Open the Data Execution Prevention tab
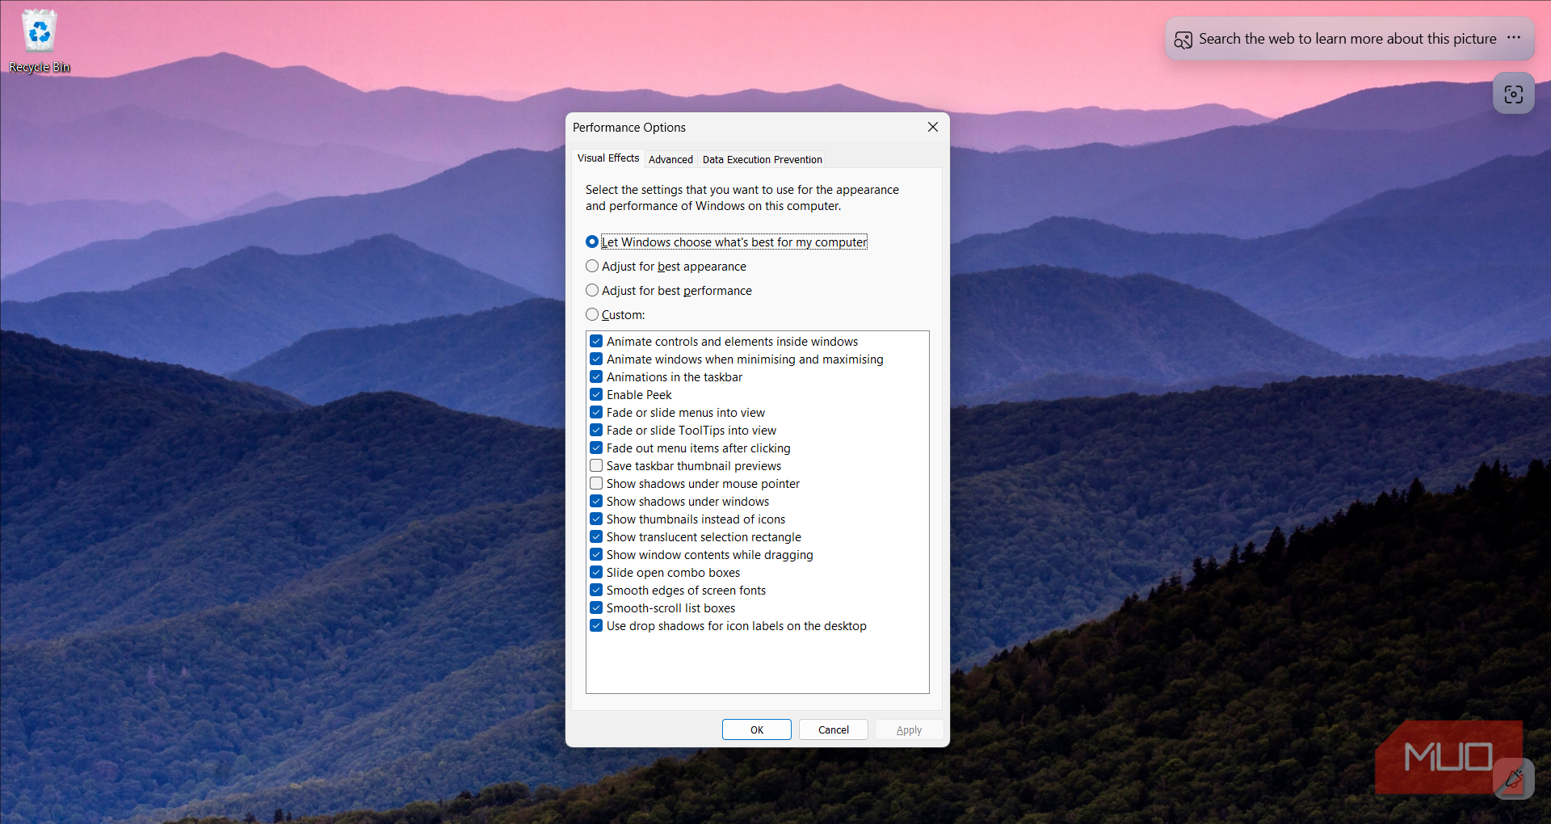The height and width of the screenshot is (824, 1551). [x=762, y=159]
